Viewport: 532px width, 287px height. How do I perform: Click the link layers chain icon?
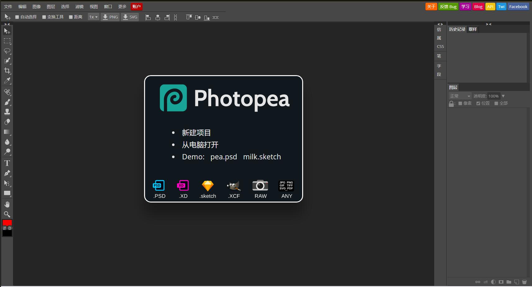[478, 282]
